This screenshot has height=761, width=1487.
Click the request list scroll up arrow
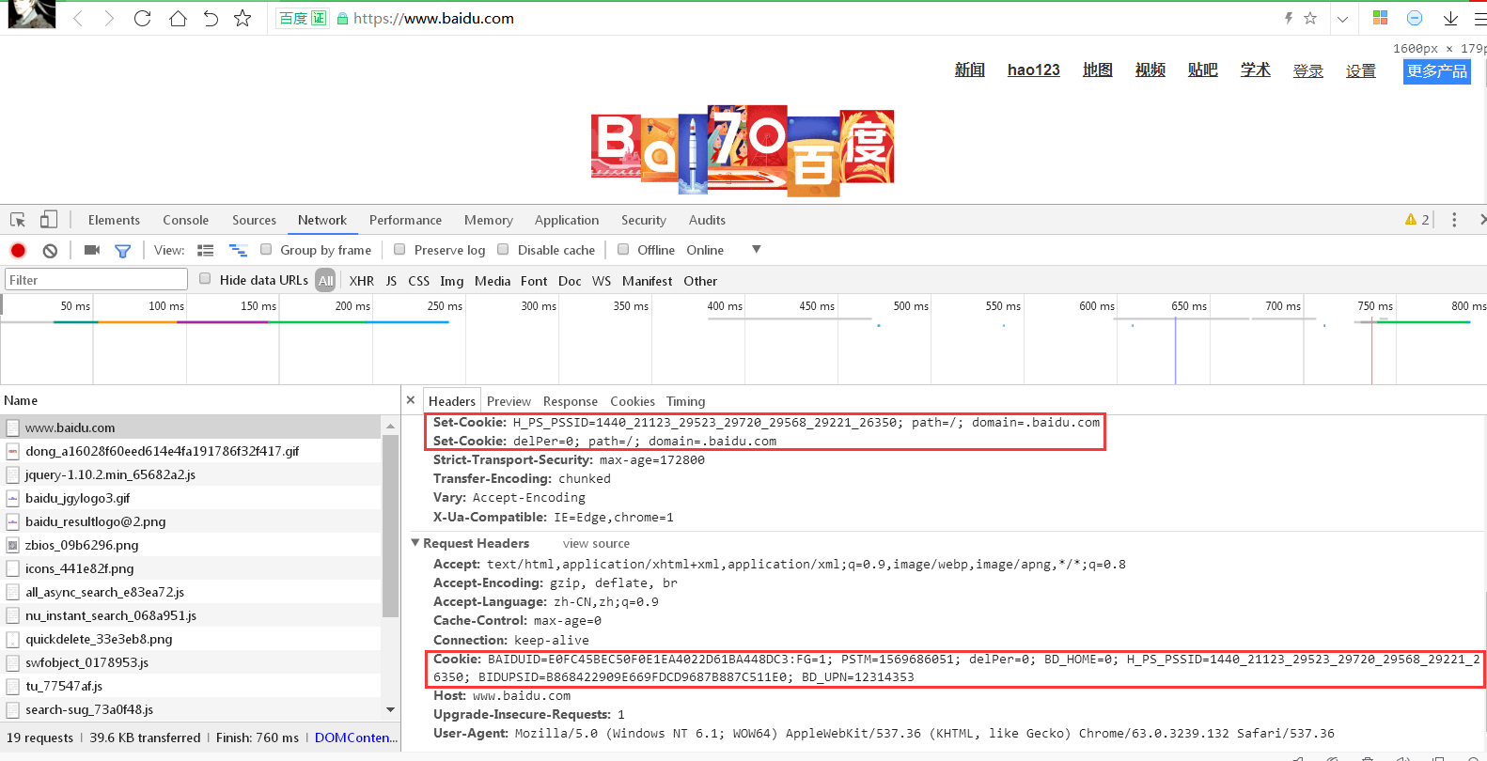click(390, 427)
